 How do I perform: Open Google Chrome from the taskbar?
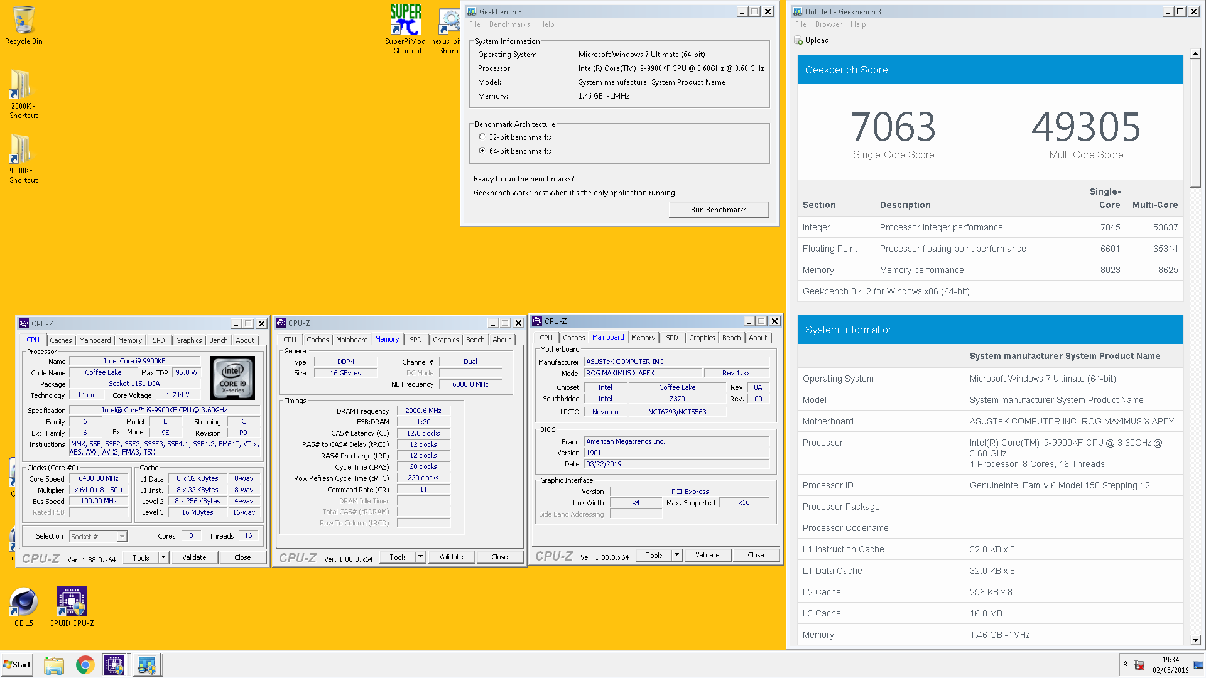coord(85,665)
